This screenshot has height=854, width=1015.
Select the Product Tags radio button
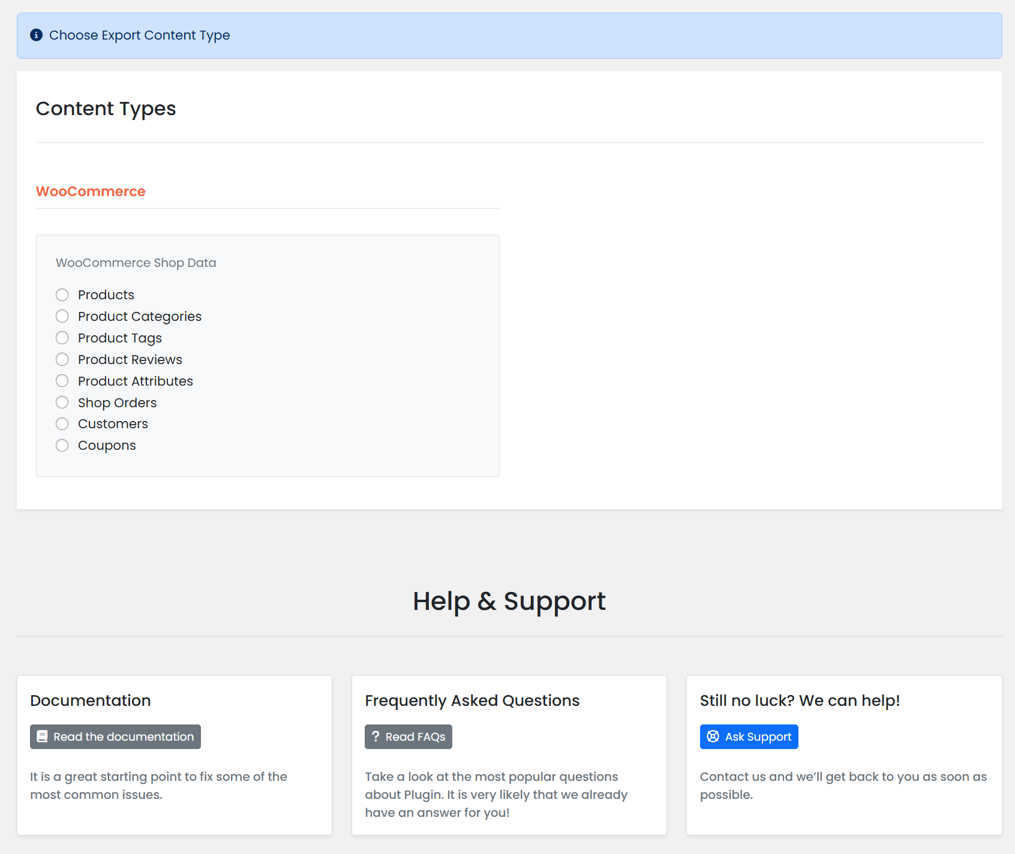pyautogui.click(x=62, y=338)
